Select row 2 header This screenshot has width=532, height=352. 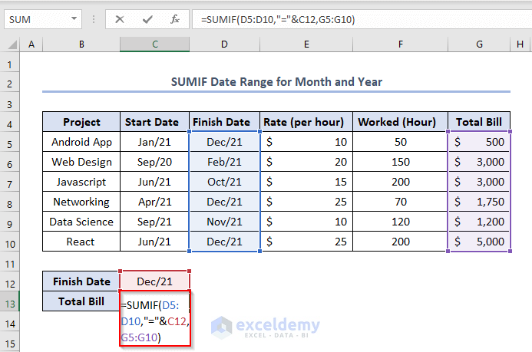click(9, 84)
